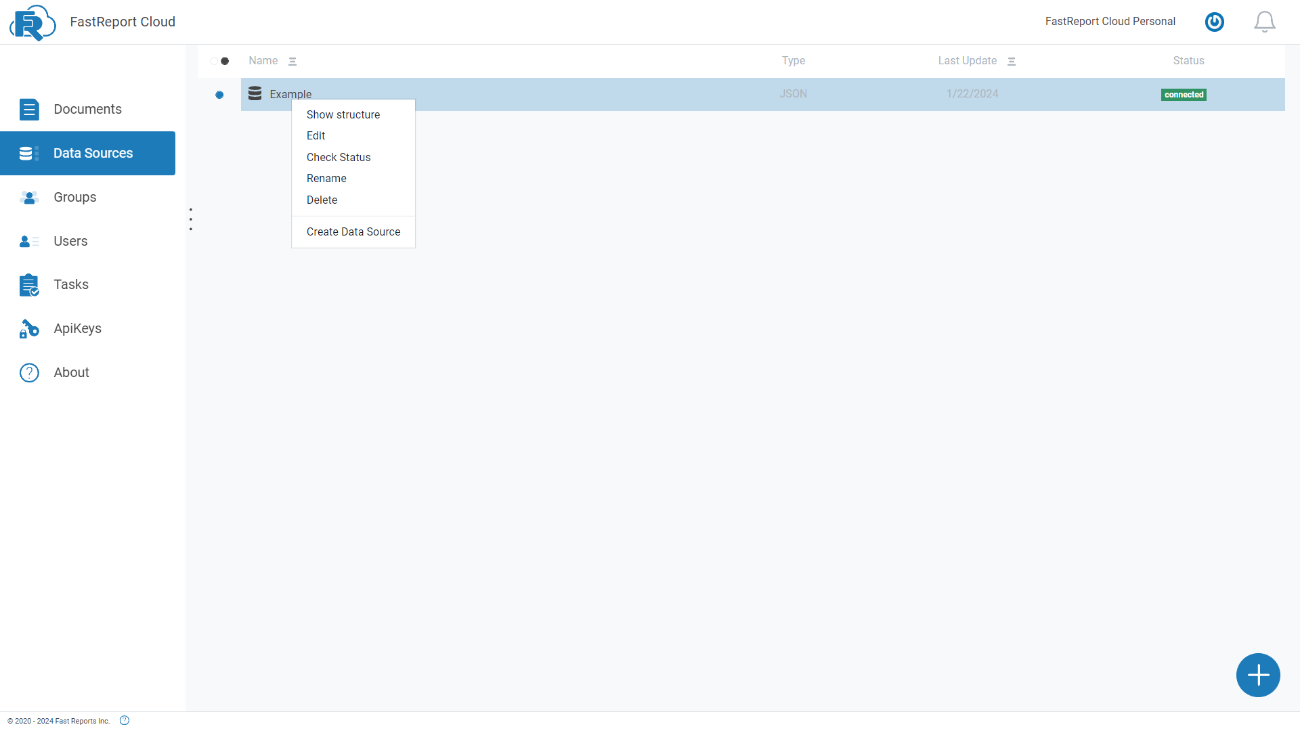This screenshot has width=1300, height=731.
Task: Open the Documents section in sidebar
Action: (x=29, y=109)
